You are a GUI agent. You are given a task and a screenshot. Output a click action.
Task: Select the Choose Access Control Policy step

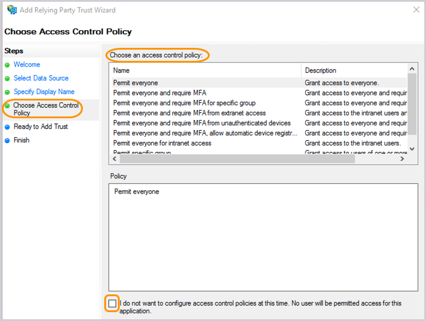[x=46, y=109]
